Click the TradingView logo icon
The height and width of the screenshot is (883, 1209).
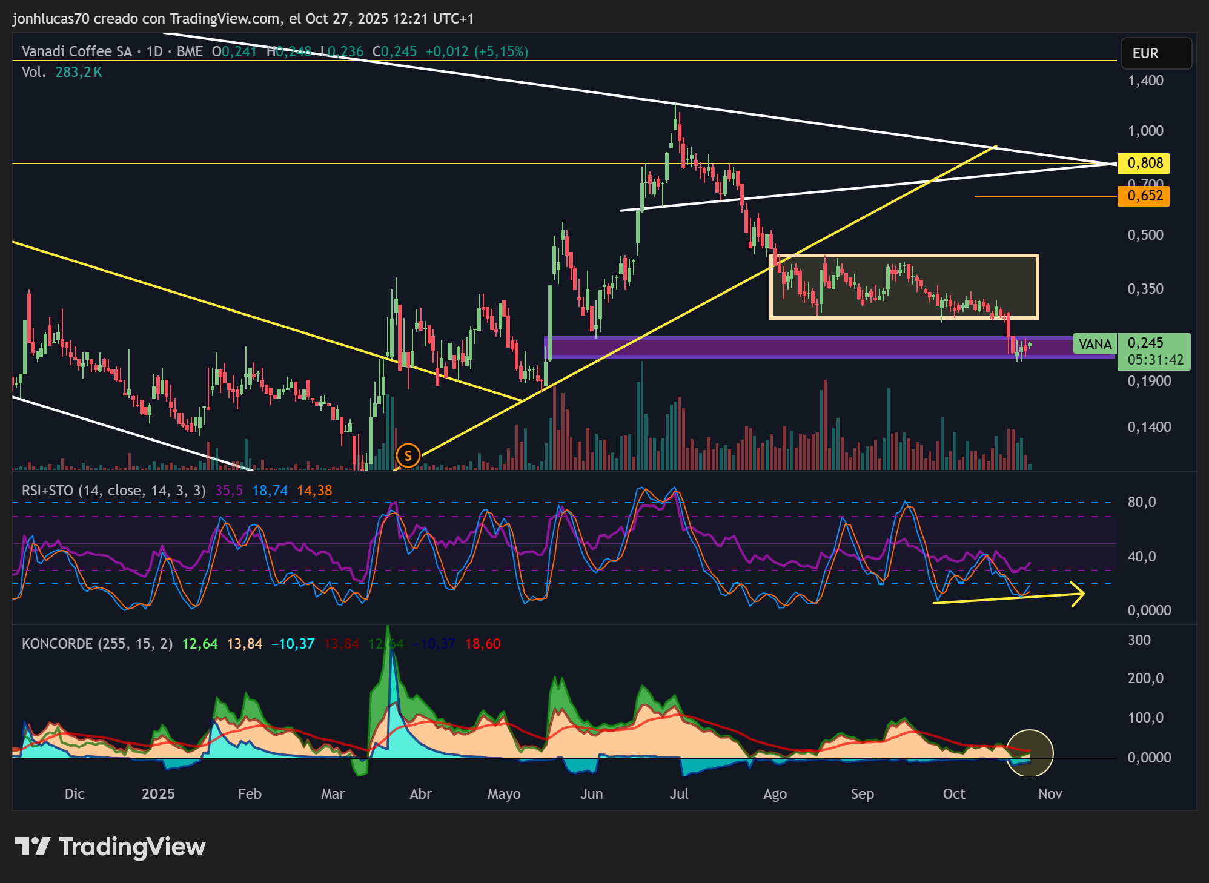tap(32, 846)
